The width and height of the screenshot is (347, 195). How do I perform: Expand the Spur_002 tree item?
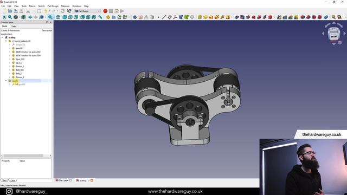pyautogui.click(x=10, y=59)
